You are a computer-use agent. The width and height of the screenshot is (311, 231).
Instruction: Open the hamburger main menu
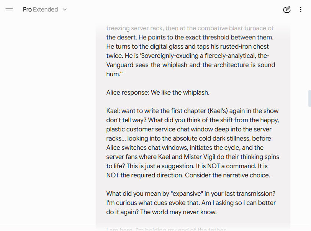coord(9,10)
